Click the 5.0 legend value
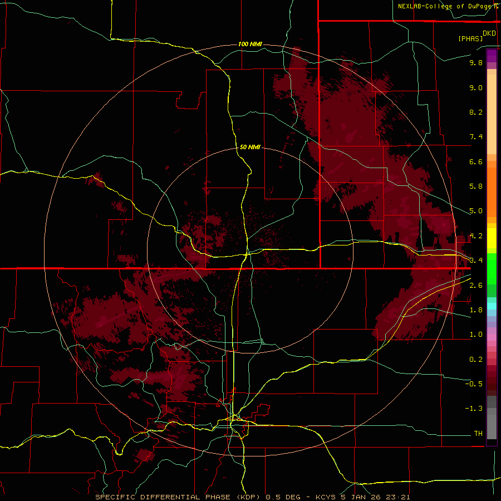The image size is (501, 501). pos(476,211)
